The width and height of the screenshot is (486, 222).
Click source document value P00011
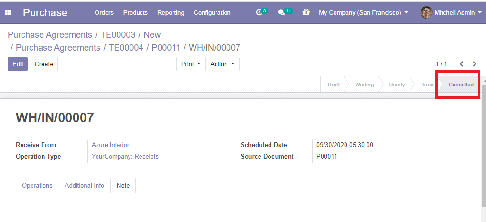click(327, 157)
